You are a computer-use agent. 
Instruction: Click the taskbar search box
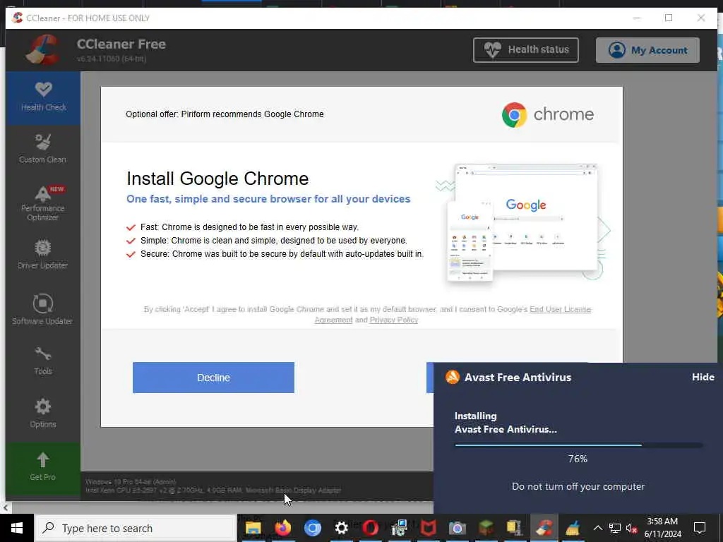click(x=136, y=528)
